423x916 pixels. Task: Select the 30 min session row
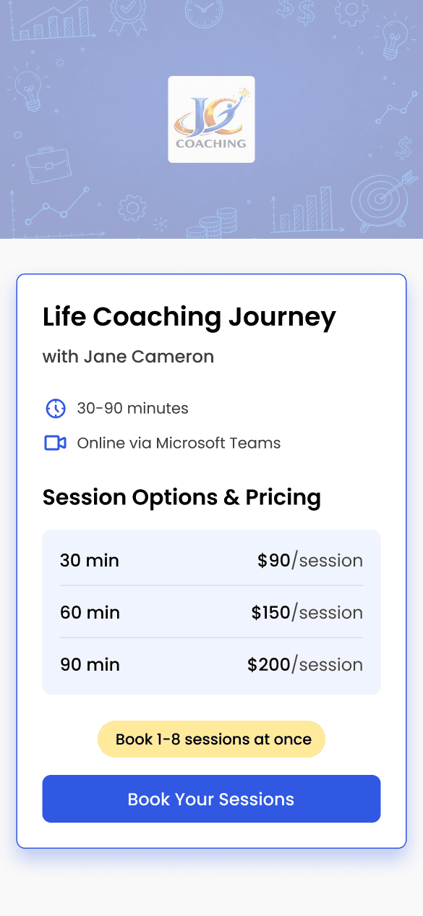(211, 560)
